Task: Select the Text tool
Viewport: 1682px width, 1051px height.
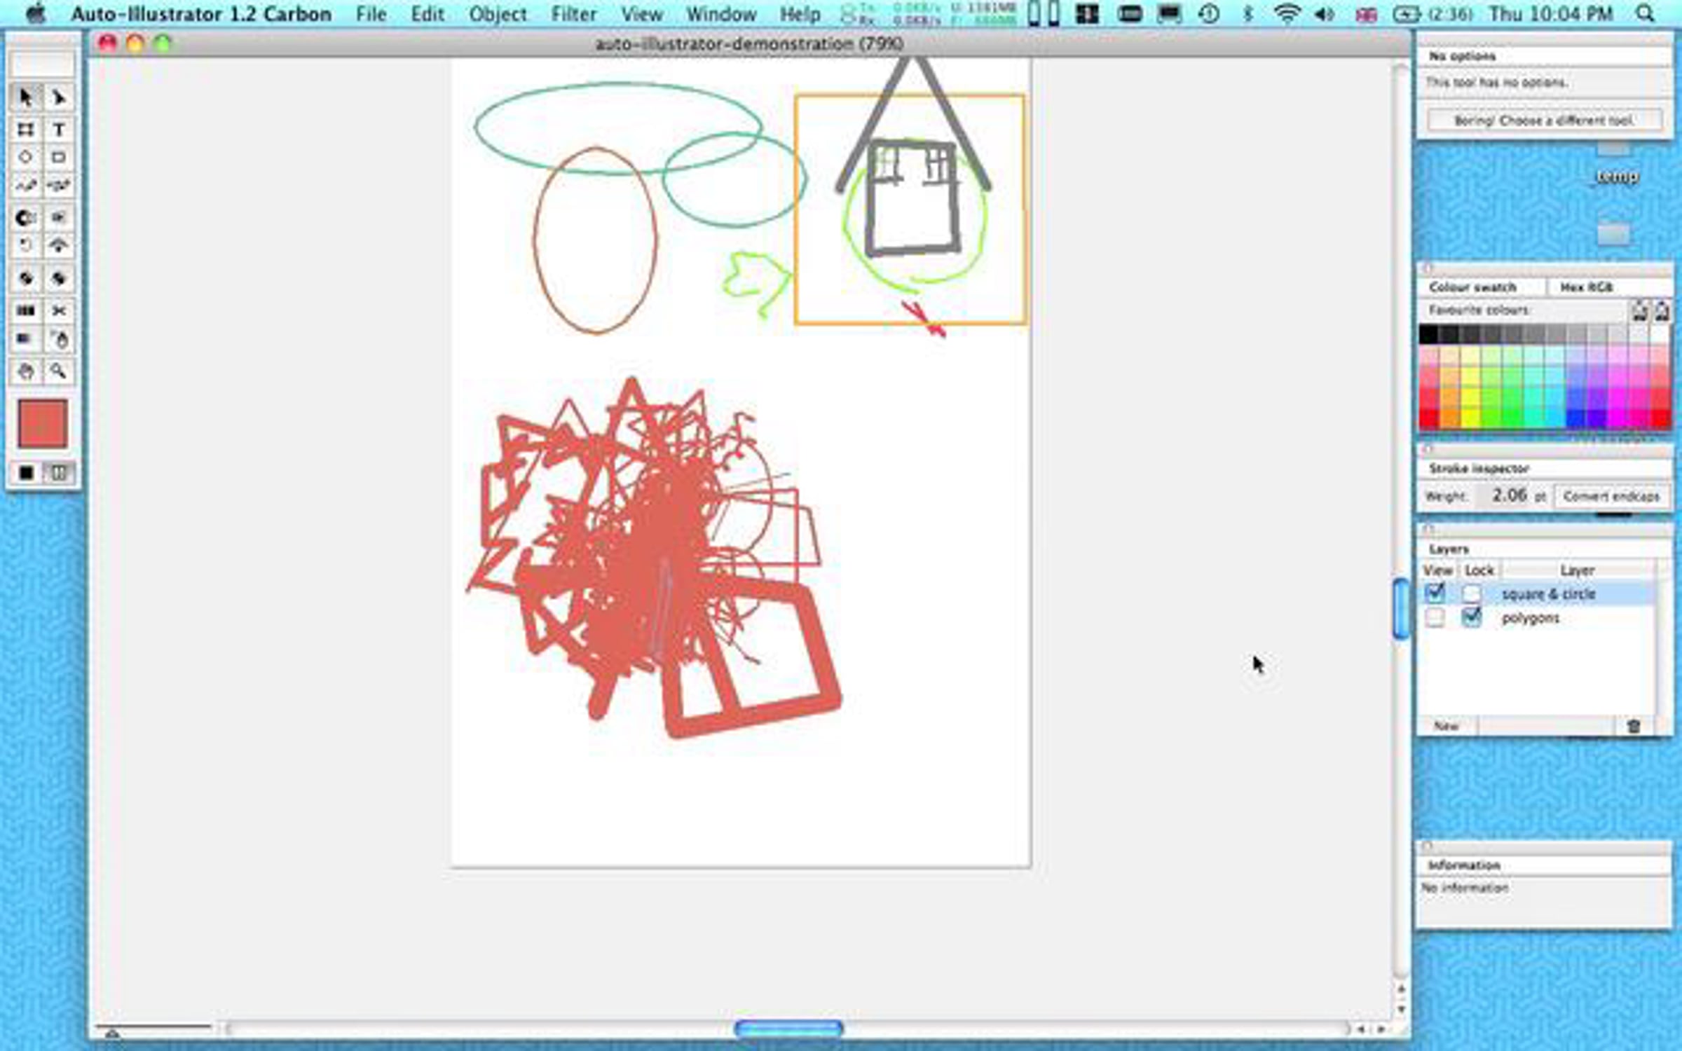Action: (59, 130)
